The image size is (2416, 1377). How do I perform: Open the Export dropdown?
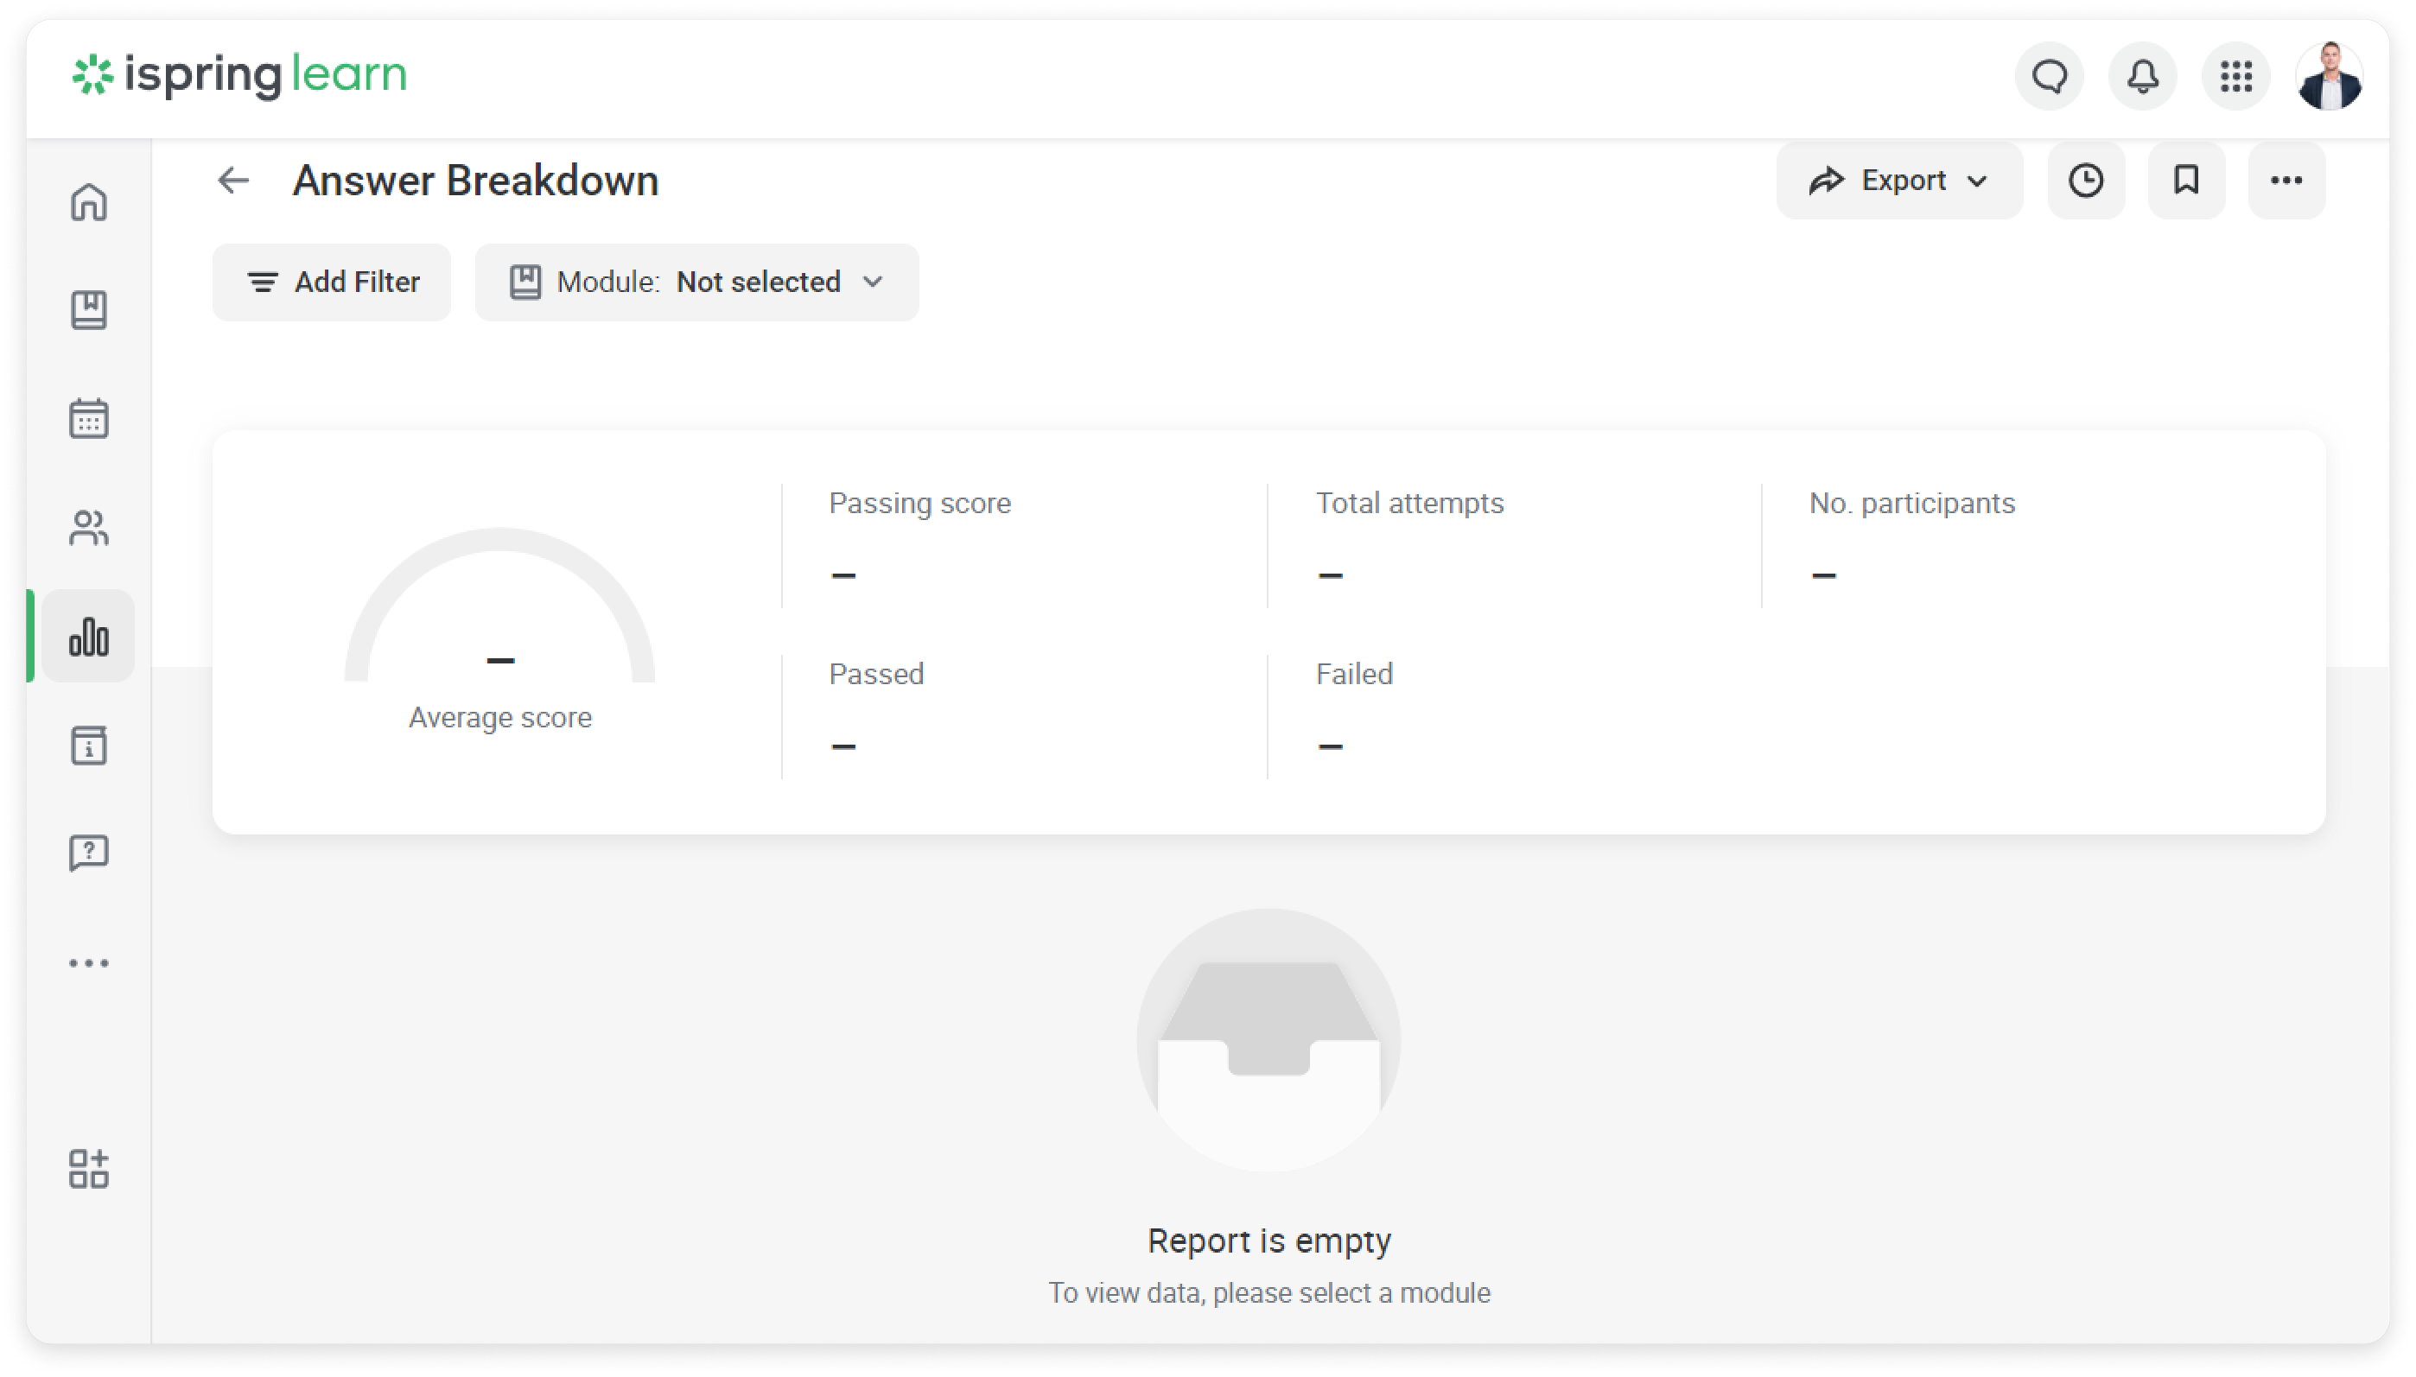(x=1899, y=181)
